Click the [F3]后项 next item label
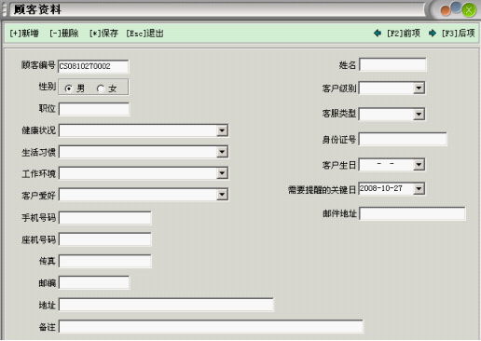Screen dimensions: 481x341 click(x=459, y=33)
